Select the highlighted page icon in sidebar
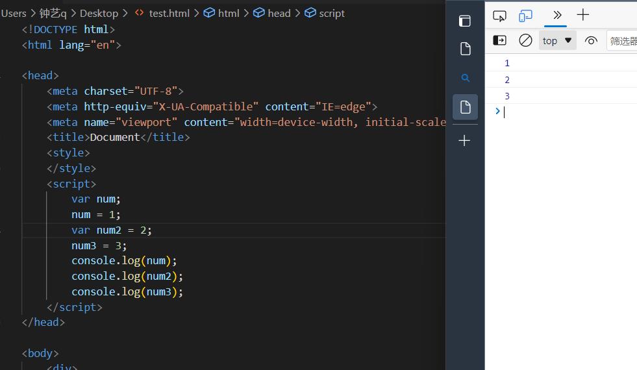 tap(465, 107)
